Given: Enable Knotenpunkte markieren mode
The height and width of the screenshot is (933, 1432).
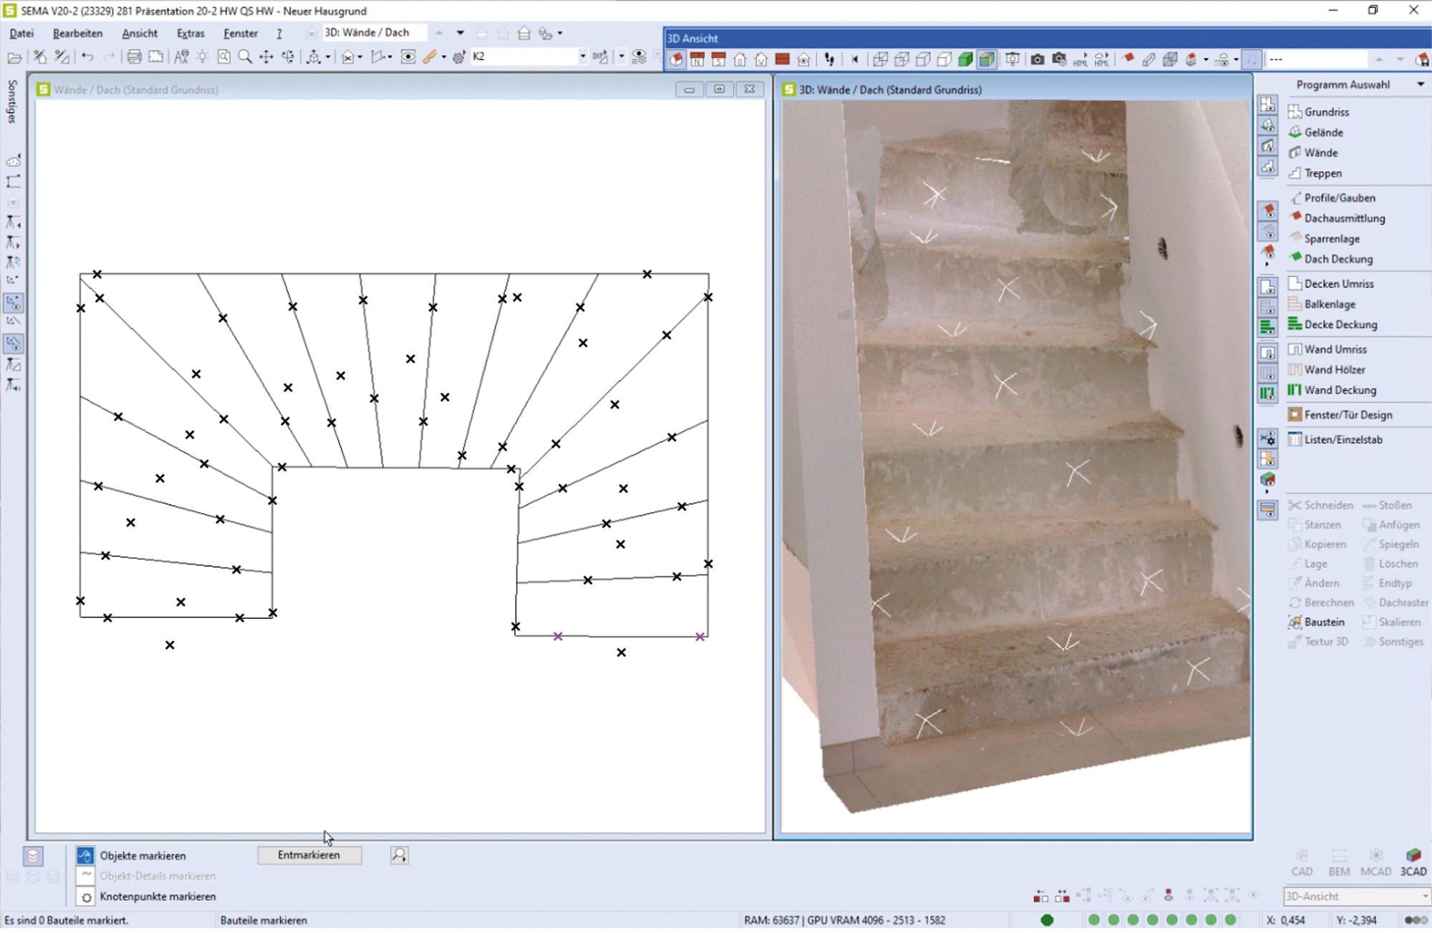Looking at the screenshot, I should [x=85, y=897].
